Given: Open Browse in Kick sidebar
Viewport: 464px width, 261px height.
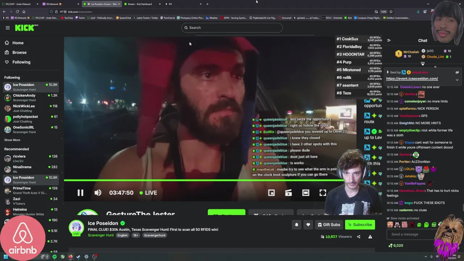Looking at the screenshot, I should click(19, 53).
